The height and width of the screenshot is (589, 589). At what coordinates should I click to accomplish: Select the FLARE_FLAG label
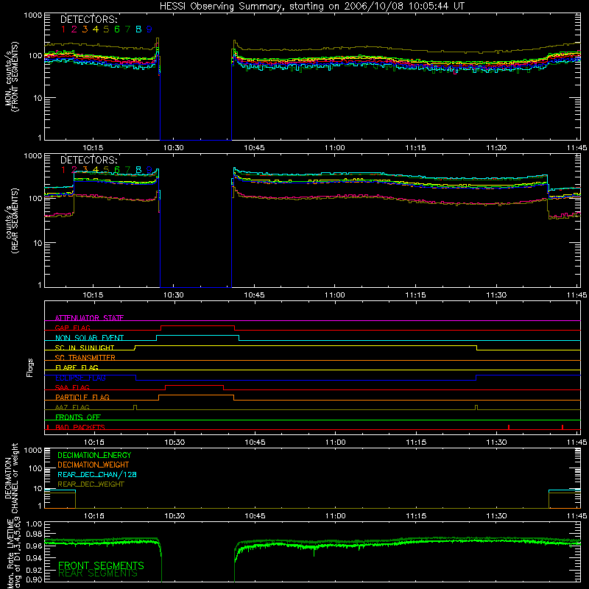[77, 367]
